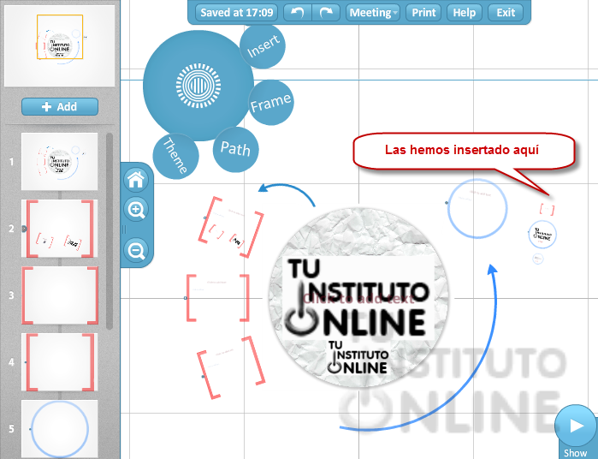
Task: Open the Theme bubble menu
Action: click(176, 156)
